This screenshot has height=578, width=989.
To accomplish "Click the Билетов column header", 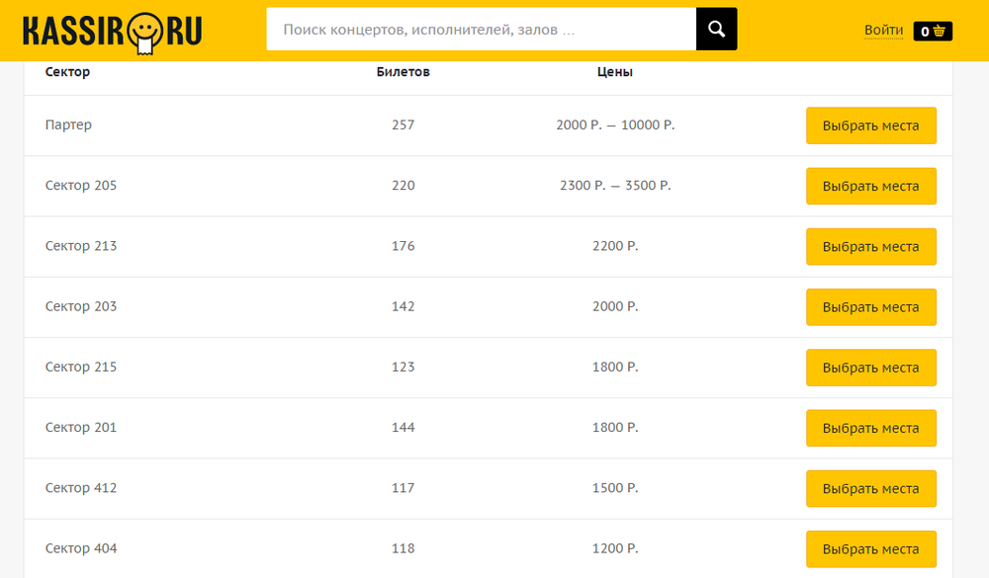I will tap(403, 72).
